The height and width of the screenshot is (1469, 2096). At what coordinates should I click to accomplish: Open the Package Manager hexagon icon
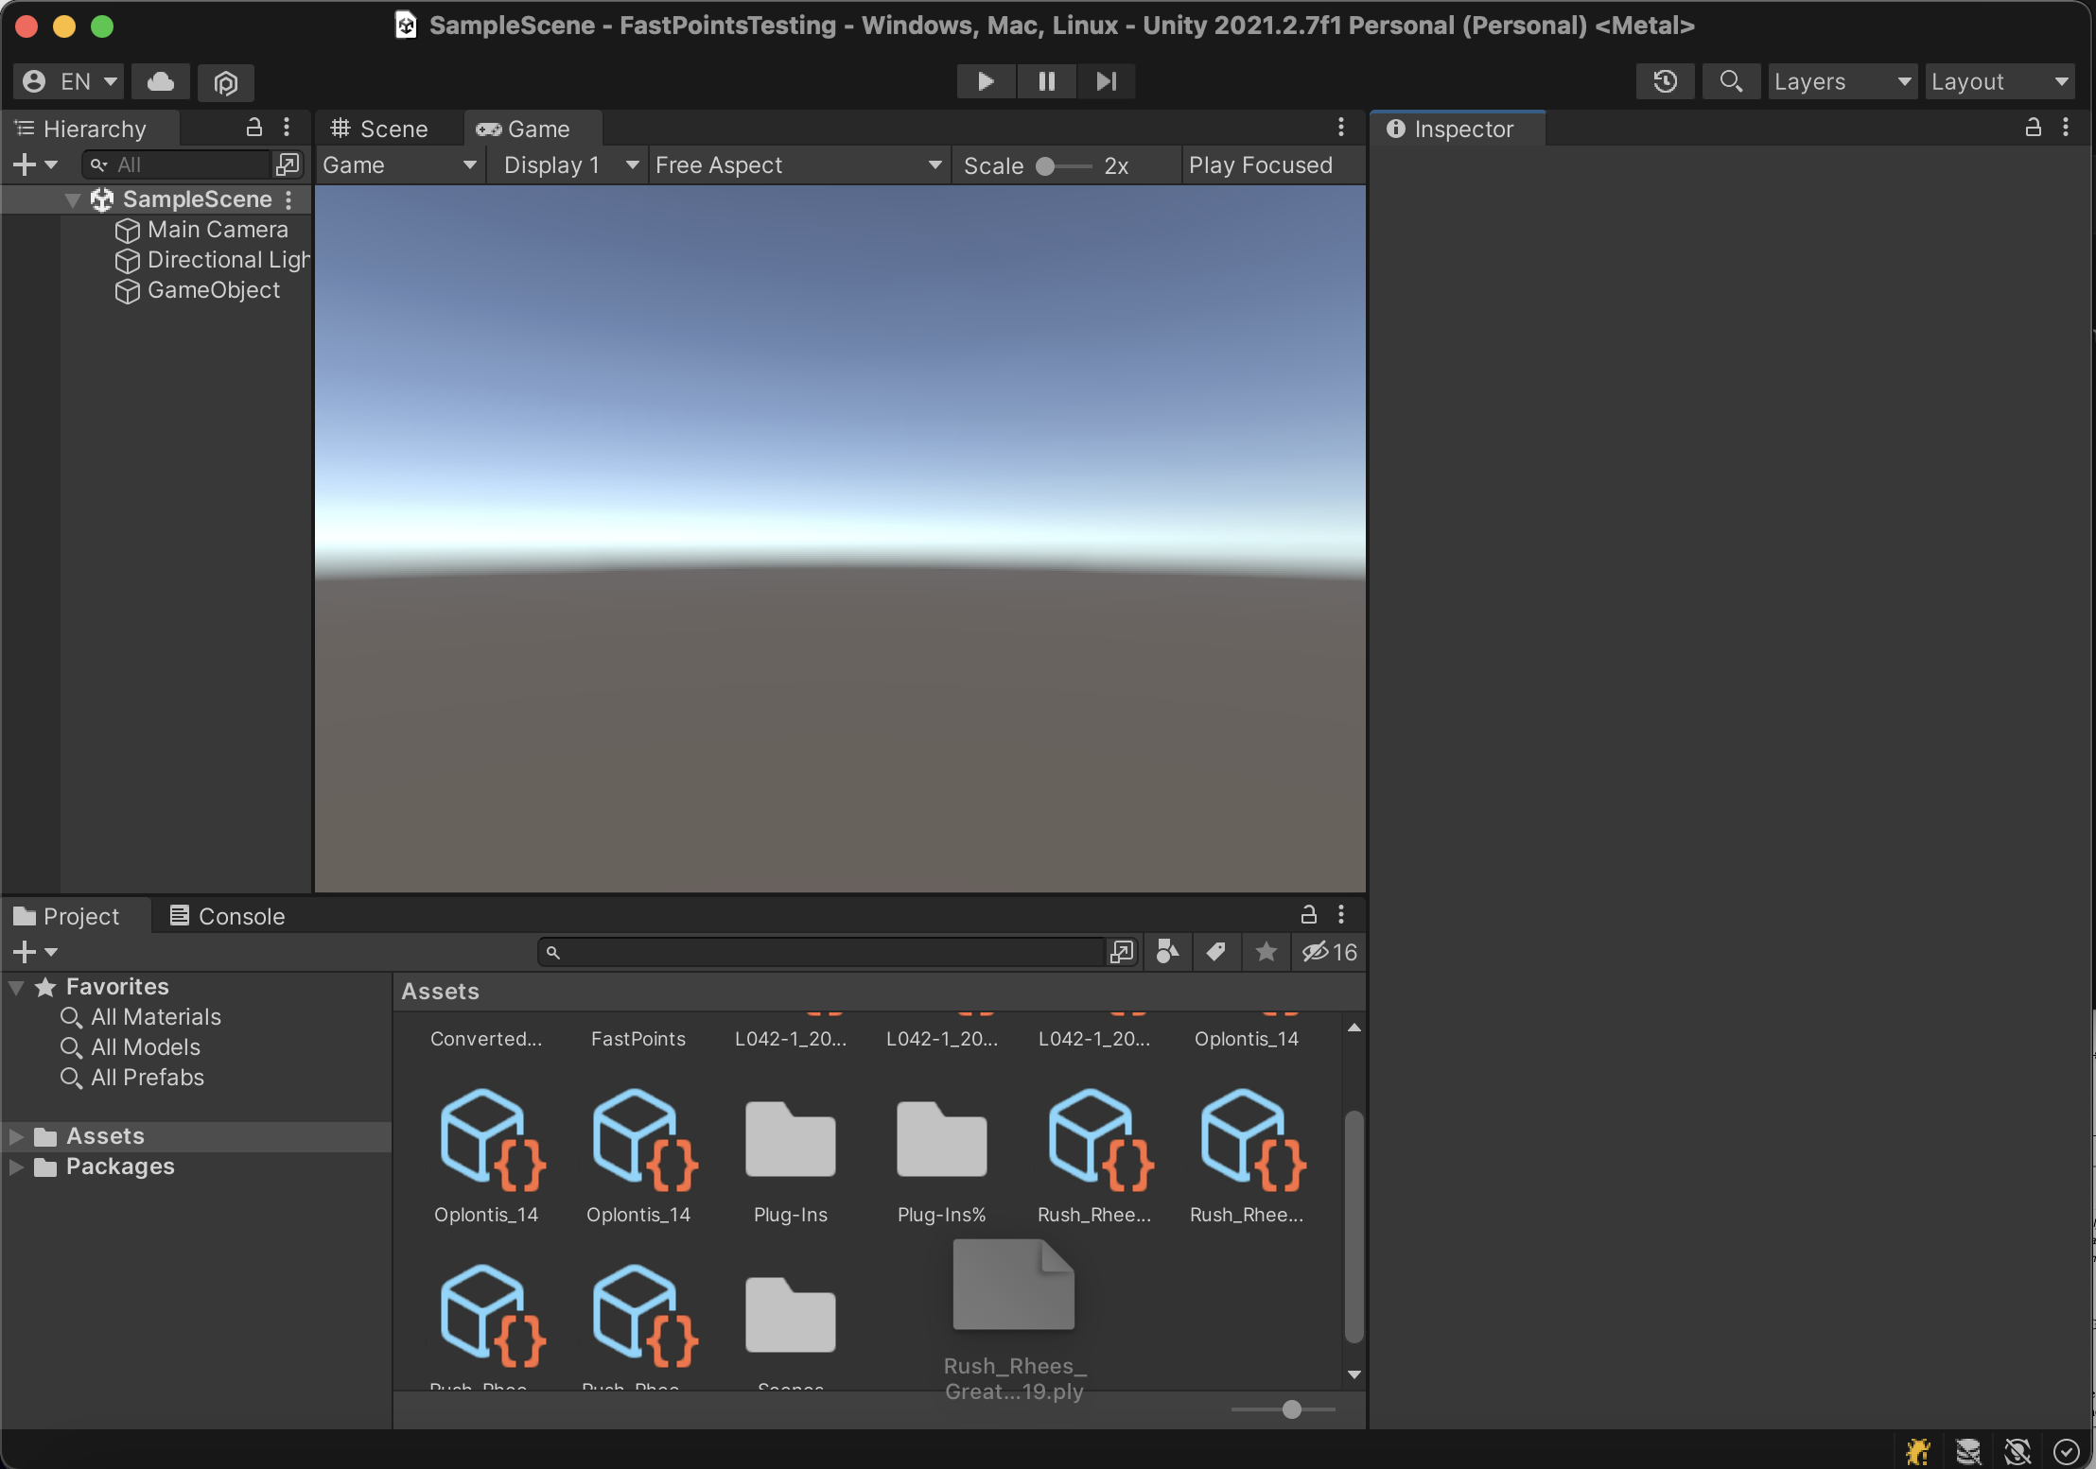pos(225,82)
